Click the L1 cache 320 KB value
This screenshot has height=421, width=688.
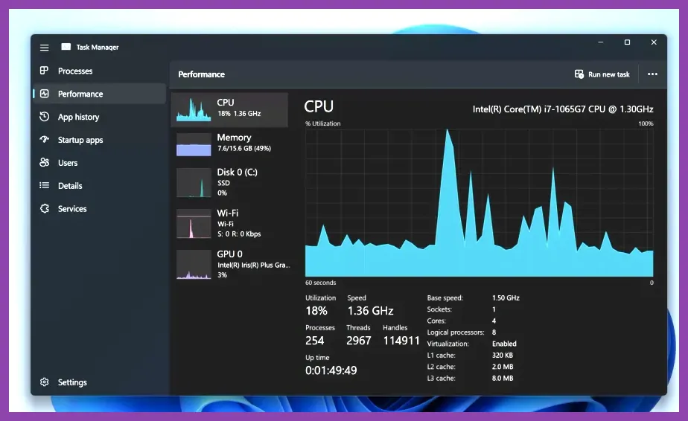[503, 356]
